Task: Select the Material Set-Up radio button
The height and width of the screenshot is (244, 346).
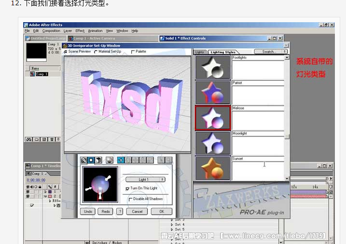Action: point(96,52)
